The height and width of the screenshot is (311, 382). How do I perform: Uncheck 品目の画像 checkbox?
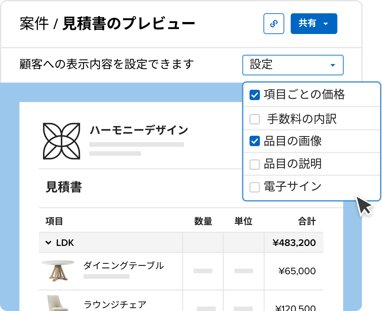point(255,141)
